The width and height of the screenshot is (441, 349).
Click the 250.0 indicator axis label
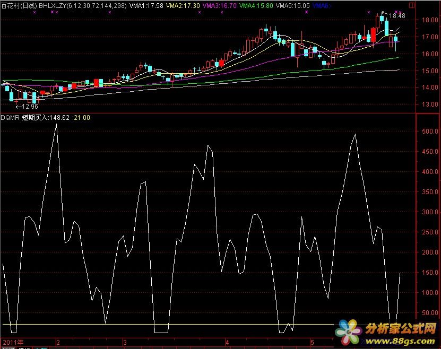click(x=430, y=232)
